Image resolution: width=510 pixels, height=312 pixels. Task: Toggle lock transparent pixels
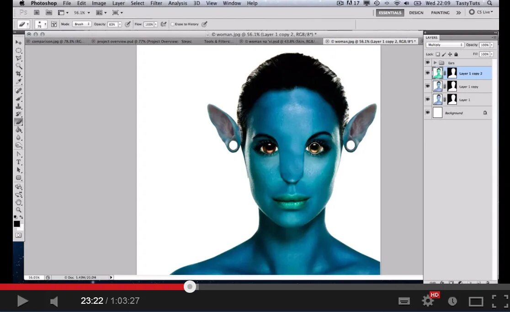click(x=438, y=54)
